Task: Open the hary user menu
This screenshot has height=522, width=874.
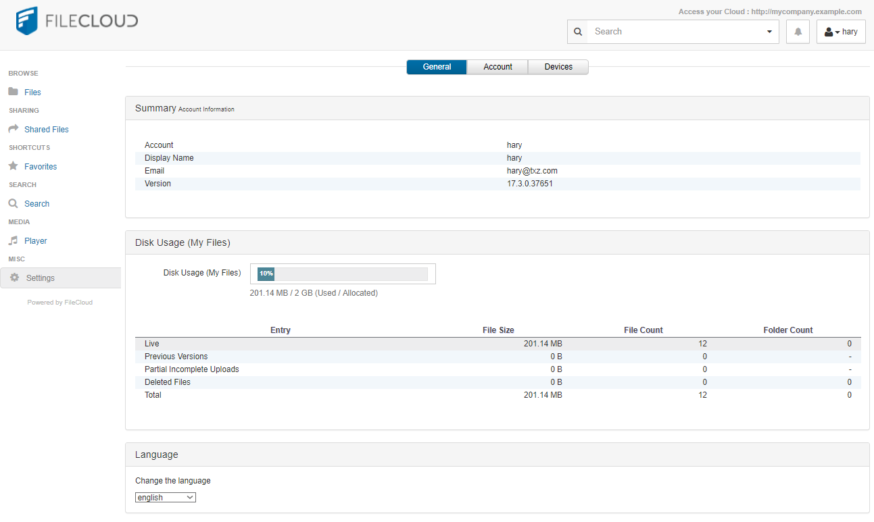Action: 841,32
